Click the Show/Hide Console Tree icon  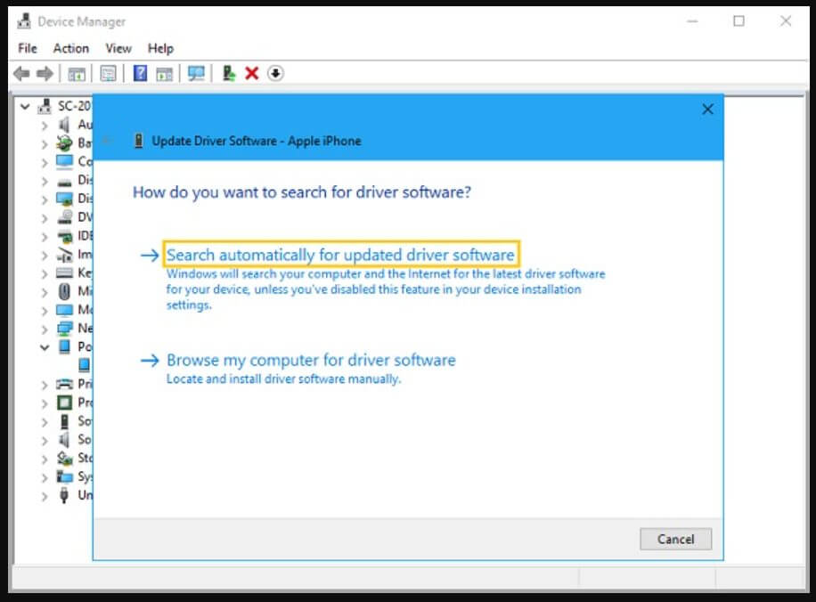pyautogui.click(x=77, y=73)
